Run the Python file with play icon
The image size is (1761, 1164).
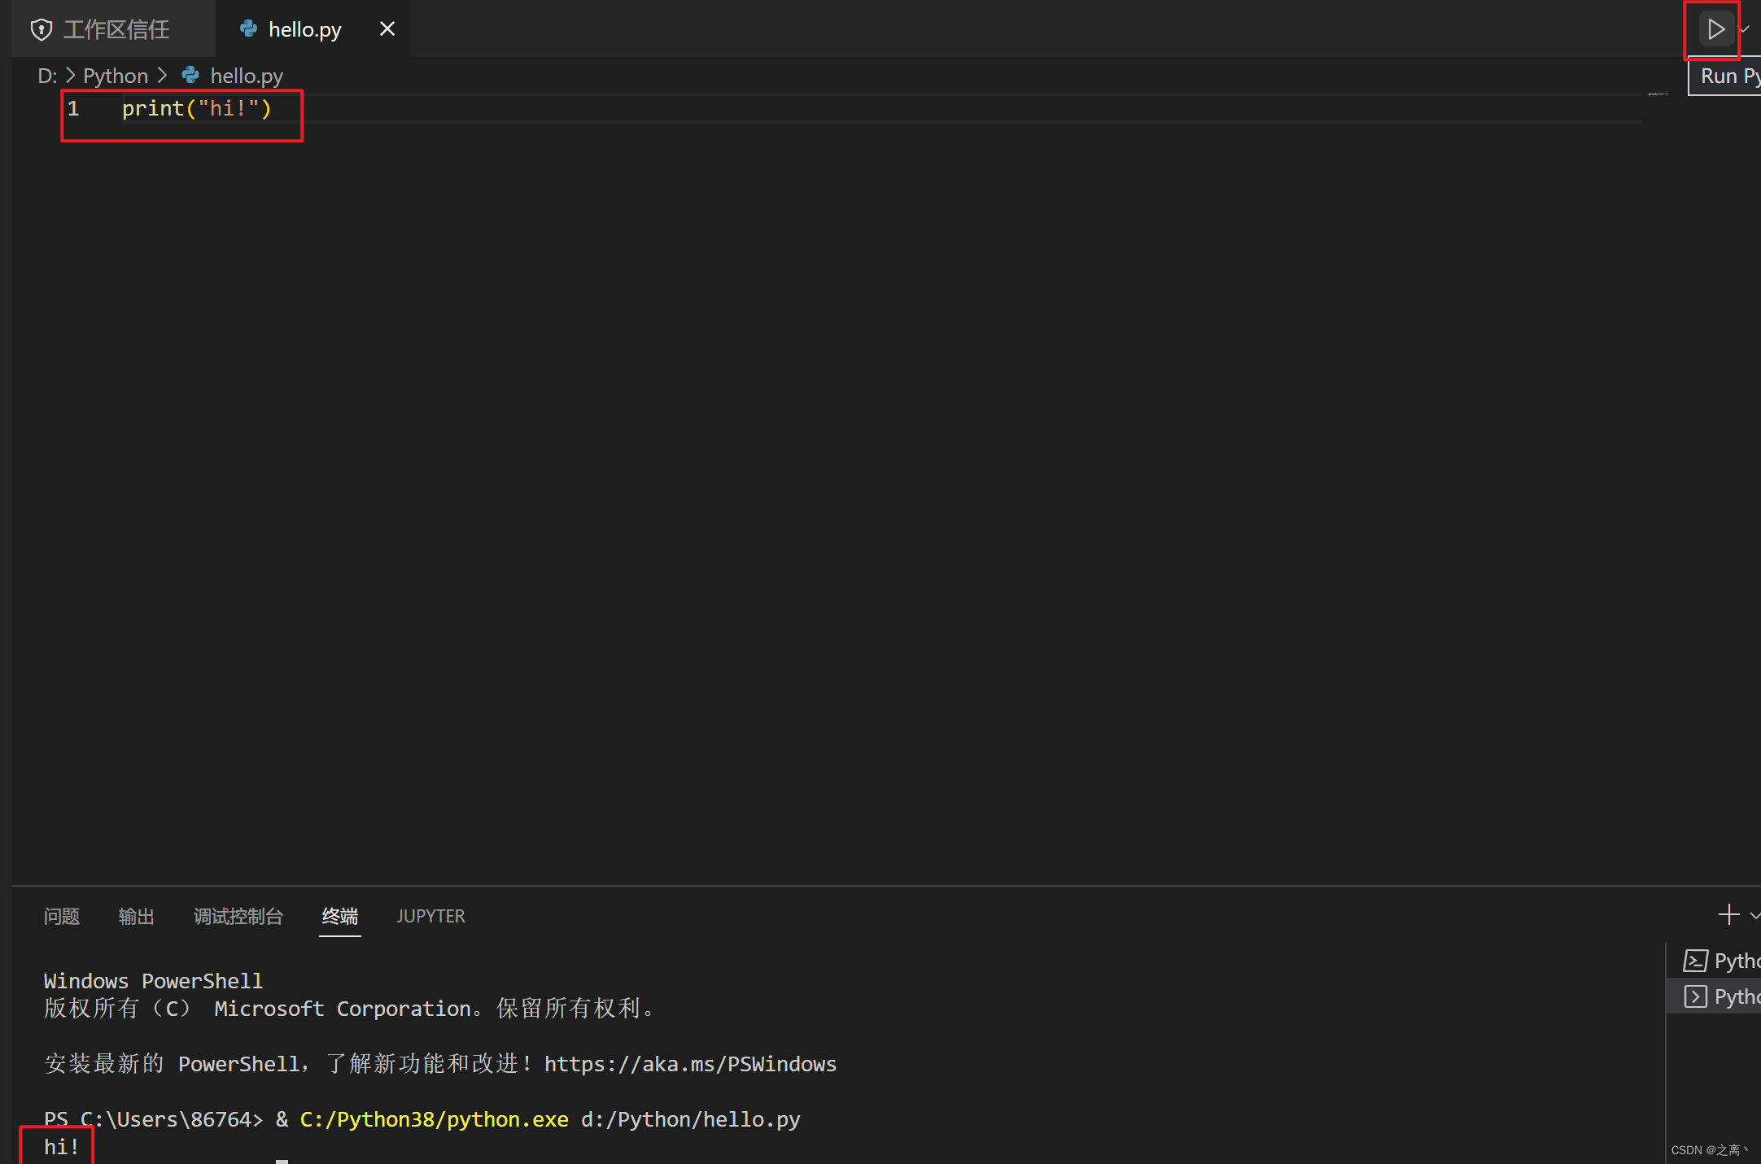coord(1715,29)
